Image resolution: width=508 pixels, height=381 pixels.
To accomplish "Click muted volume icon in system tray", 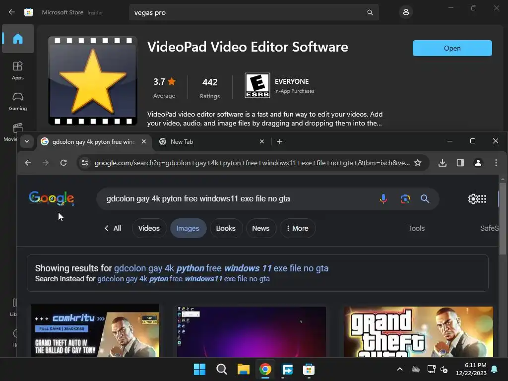I will click(x=444, y=369).
